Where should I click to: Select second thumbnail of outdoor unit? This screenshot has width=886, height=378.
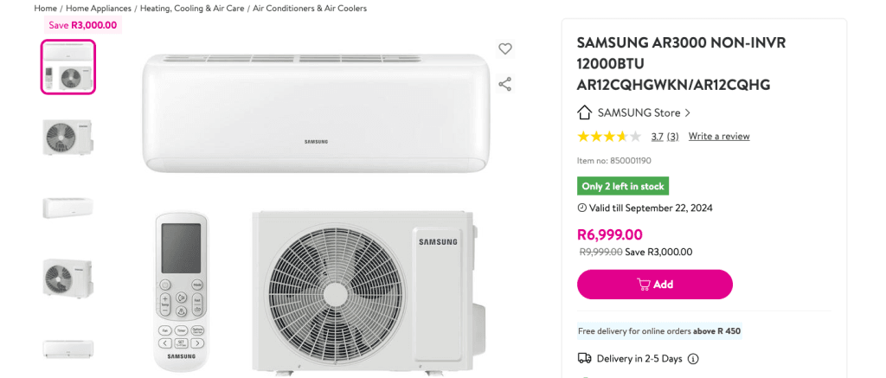(68, 137)
